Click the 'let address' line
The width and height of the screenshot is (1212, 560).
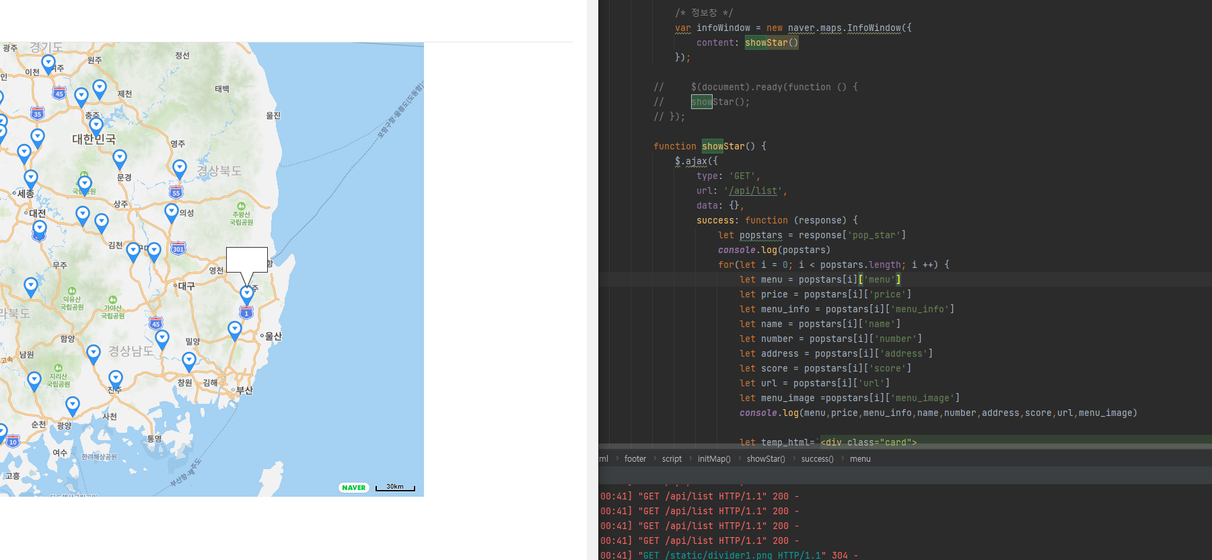pos(836,354)
